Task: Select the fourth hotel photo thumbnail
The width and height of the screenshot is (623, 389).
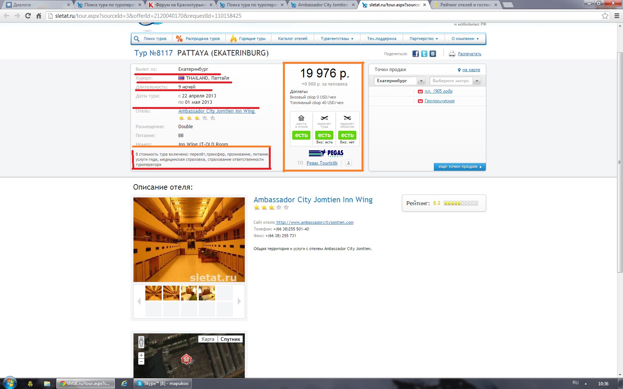Action: [207, 293]
